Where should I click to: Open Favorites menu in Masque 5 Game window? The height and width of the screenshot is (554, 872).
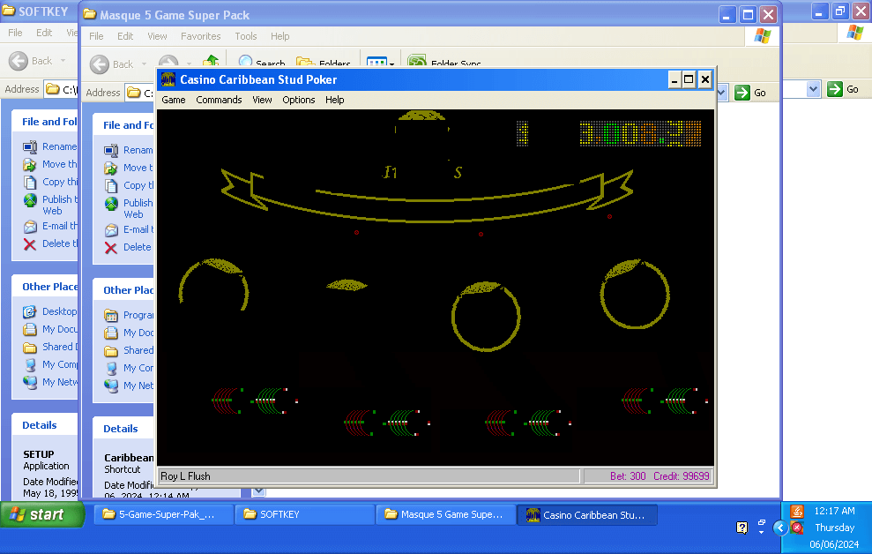(200, 36)
